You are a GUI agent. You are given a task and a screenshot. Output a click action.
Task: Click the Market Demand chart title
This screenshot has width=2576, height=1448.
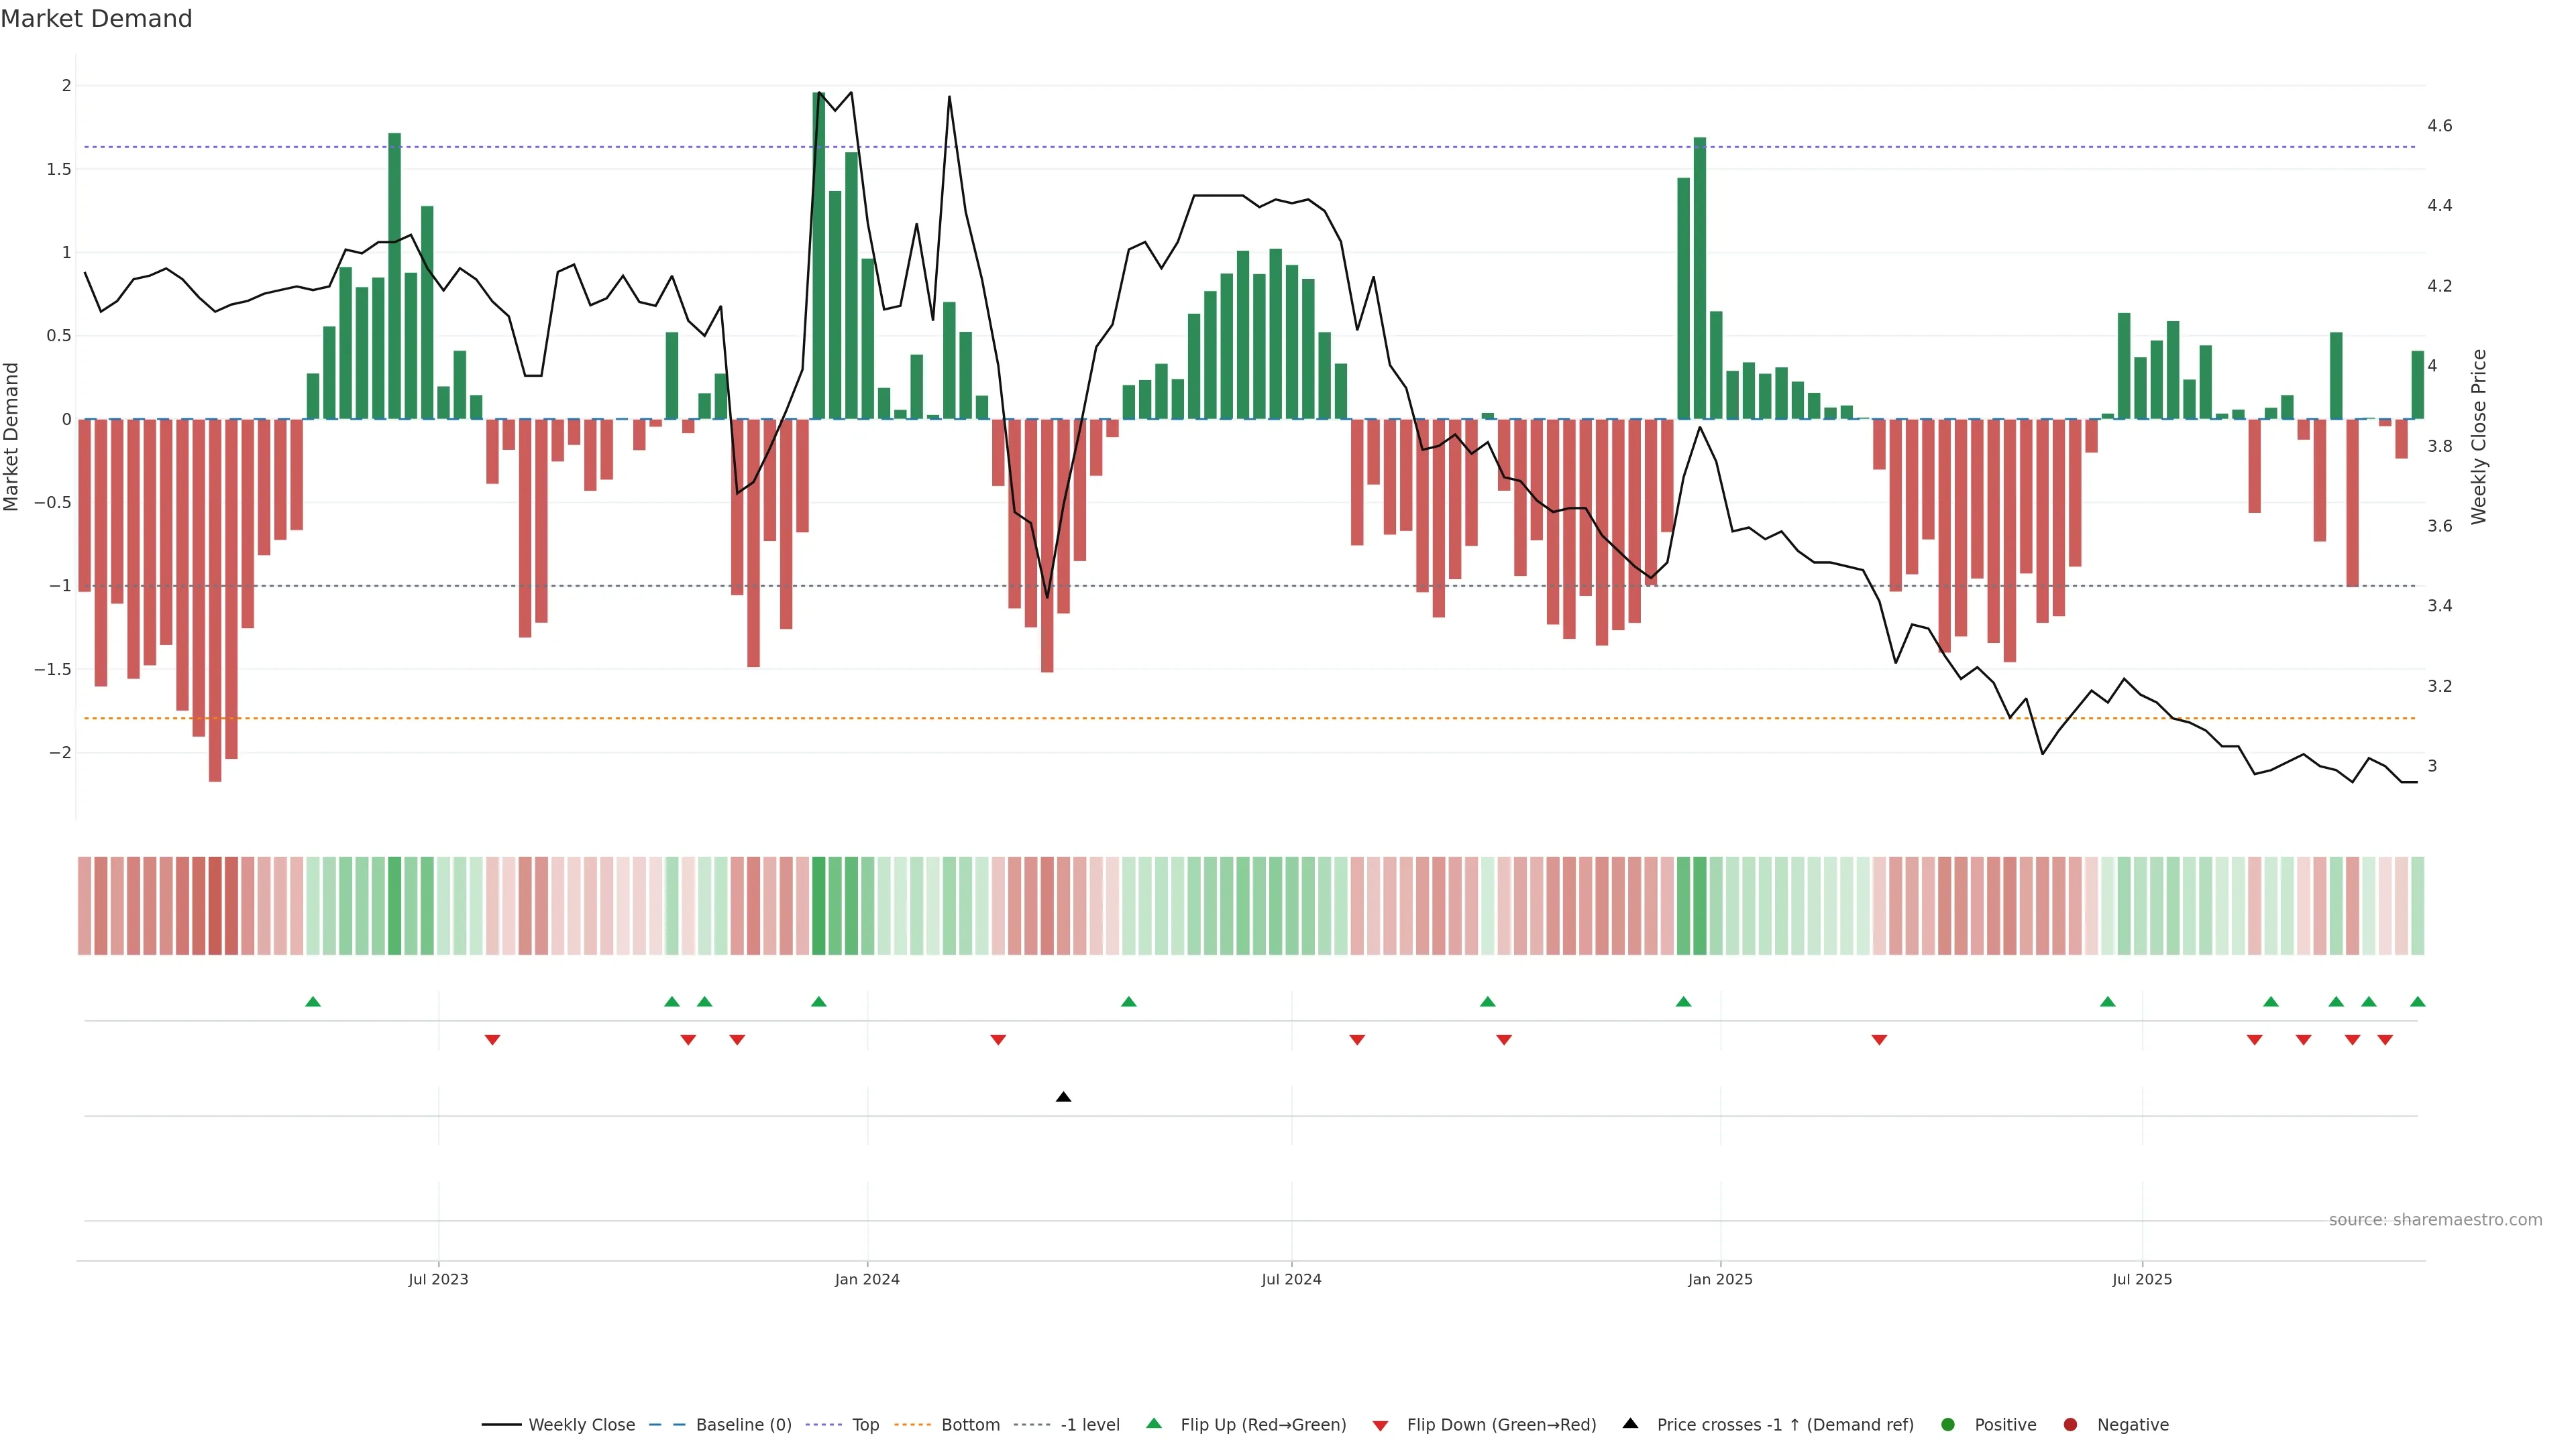coord(96,19)
